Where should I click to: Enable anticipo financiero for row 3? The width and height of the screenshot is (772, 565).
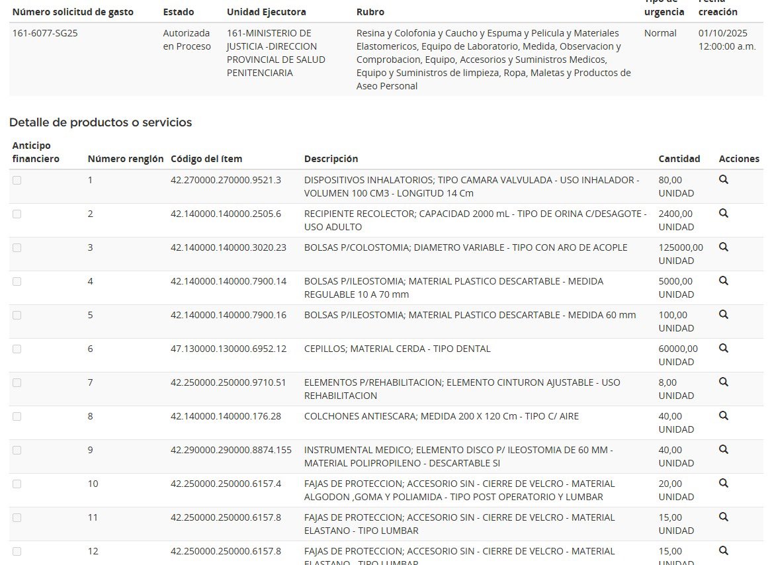[x=17, y=248]
